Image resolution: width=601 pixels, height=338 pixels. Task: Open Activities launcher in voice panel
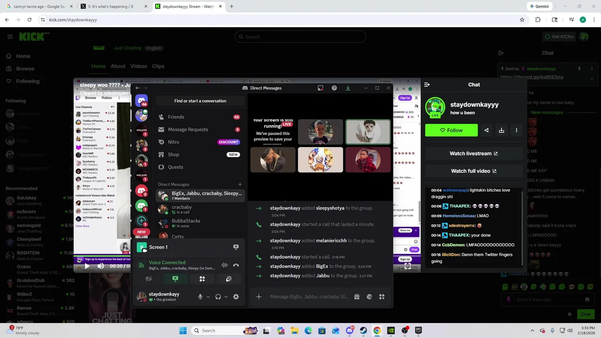(x=202, y=279)
